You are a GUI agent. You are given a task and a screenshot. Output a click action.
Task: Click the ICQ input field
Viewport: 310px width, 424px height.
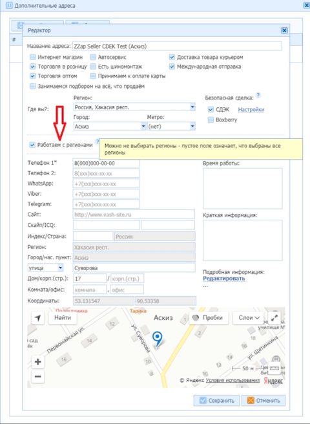pos(168,225)
